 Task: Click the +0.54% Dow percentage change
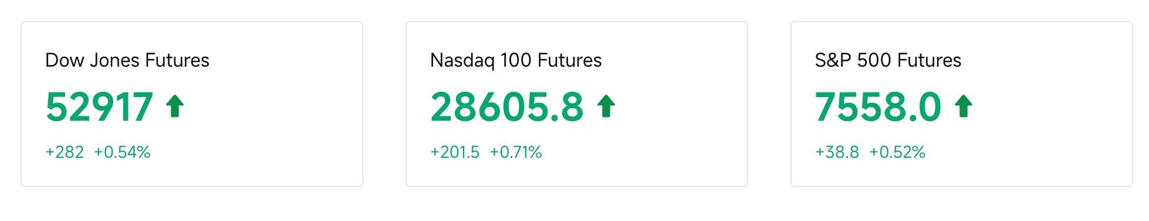122,152
